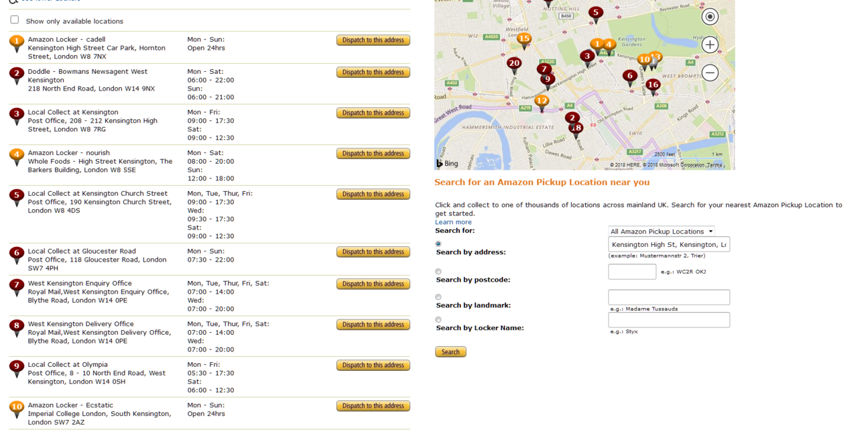
Task: Click 'Local Collect at Gloucester Road' text
Action: tap(82, 252)
